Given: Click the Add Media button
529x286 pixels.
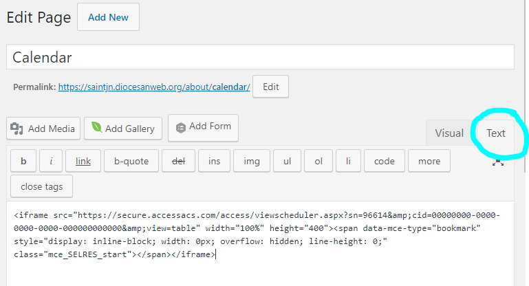Looking at the screenshot, I should (44, 129).
